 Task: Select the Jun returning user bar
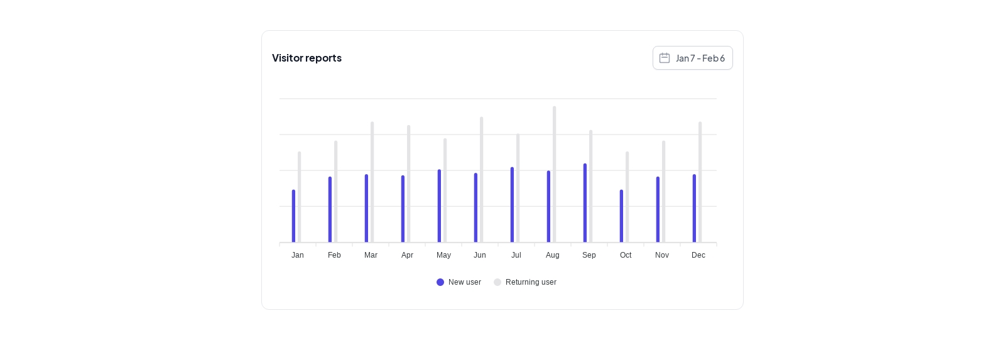pyautogui.click(x=482, y=180)
